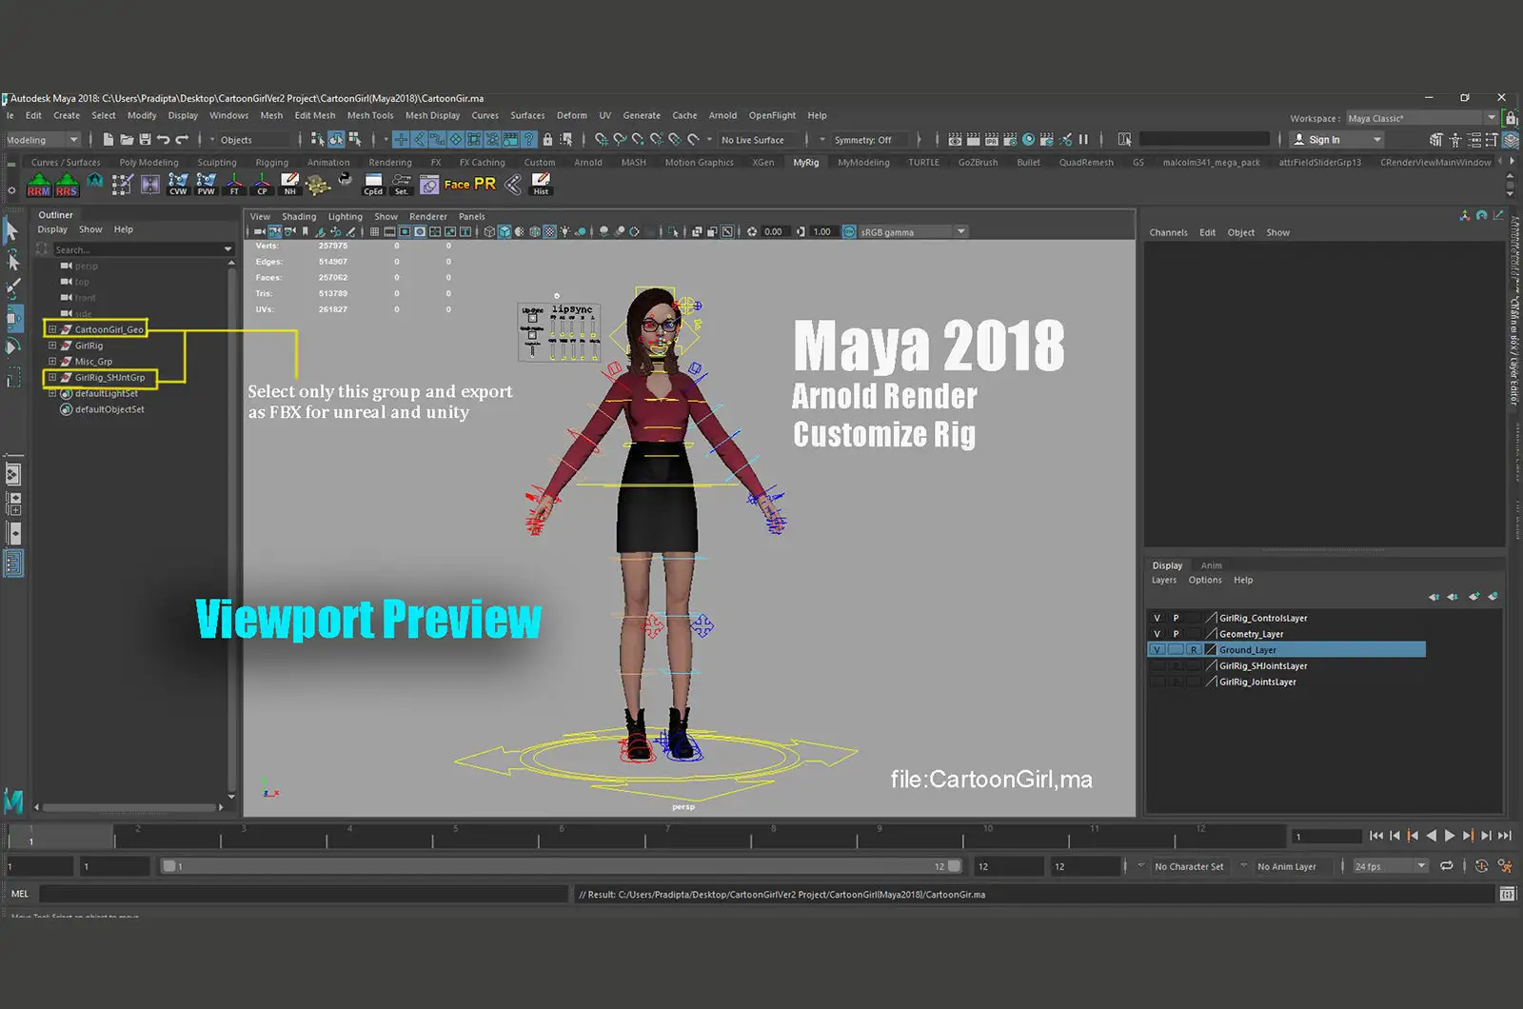Switch to the Rigging shelf tab
The height and width of the screenshot is (1009, 1523).
271,163
